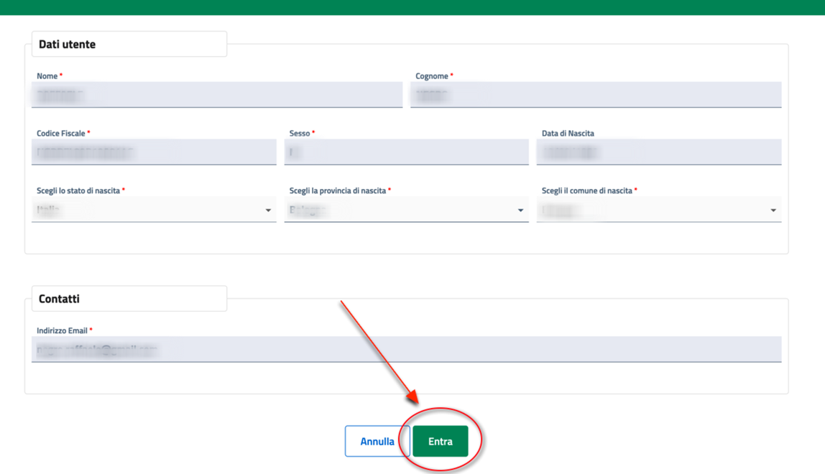Click the Cognome field label

pyautogui.click(x=431, y=76)
